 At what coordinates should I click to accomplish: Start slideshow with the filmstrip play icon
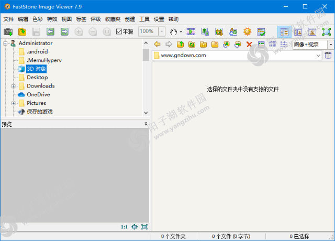click(x=191, y=32)
